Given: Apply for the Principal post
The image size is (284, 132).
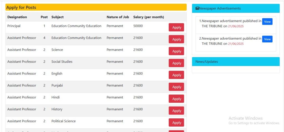Looking at the screenshot, I should click(x=176, y=27).
